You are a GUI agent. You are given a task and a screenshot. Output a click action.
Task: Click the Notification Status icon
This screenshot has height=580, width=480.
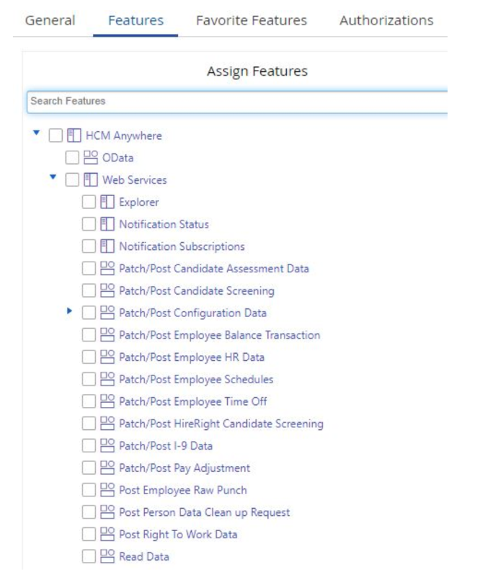107,224
